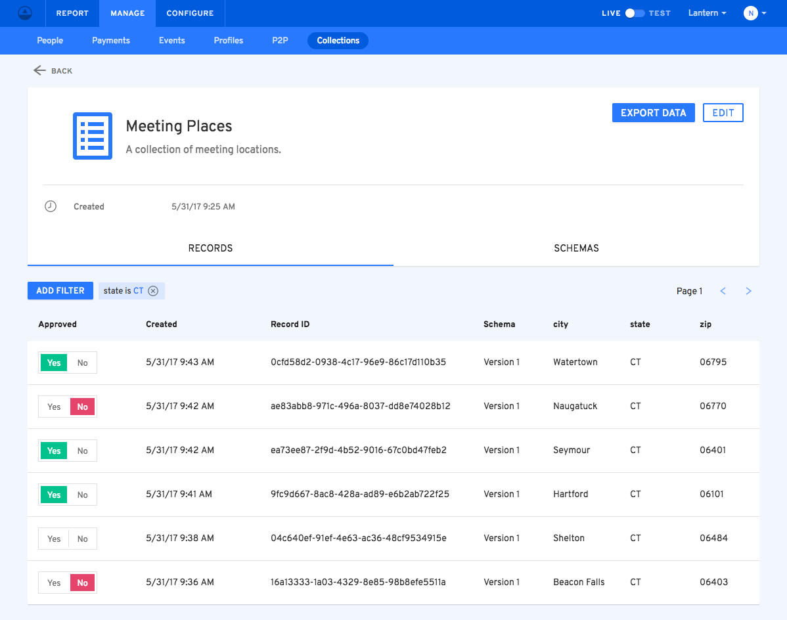Open the Configure menu
The height and width of the screenshot is (620, 787).
point(190,13)
